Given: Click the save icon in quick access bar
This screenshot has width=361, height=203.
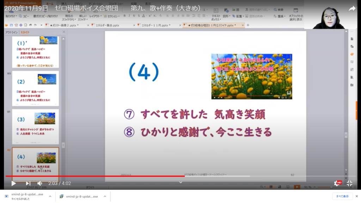Looking at the screenshot, I should 11,25.
